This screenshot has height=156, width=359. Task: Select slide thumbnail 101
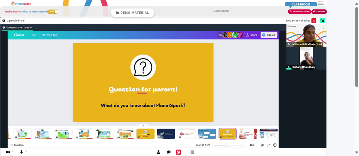point(269,133)
